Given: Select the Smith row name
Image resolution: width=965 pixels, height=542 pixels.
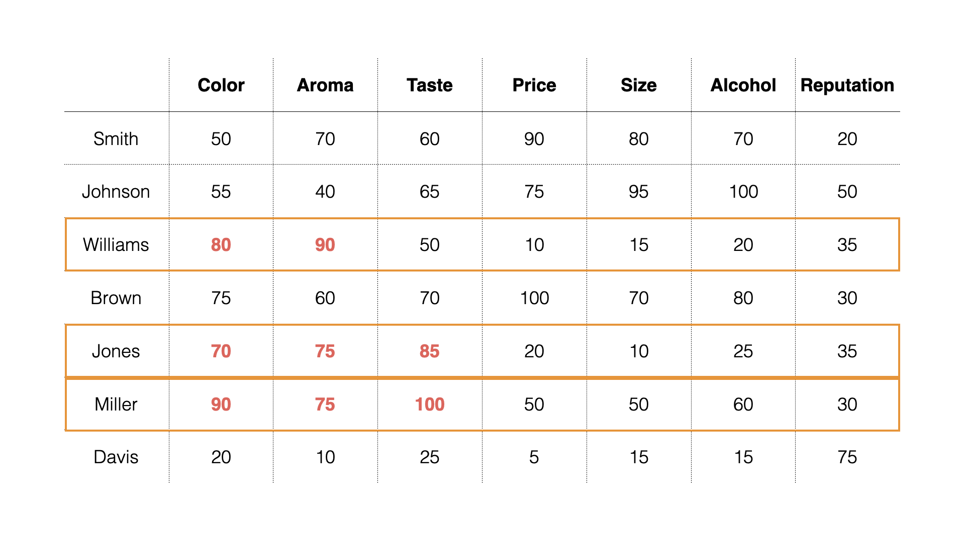Looking at the screenshot, I should 116,139.
